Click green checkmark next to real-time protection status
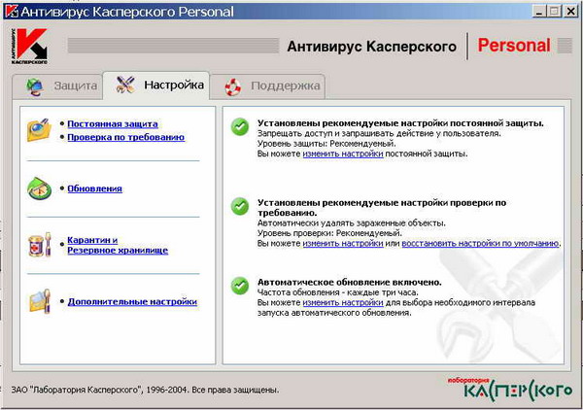 click(x=240, y=126)
